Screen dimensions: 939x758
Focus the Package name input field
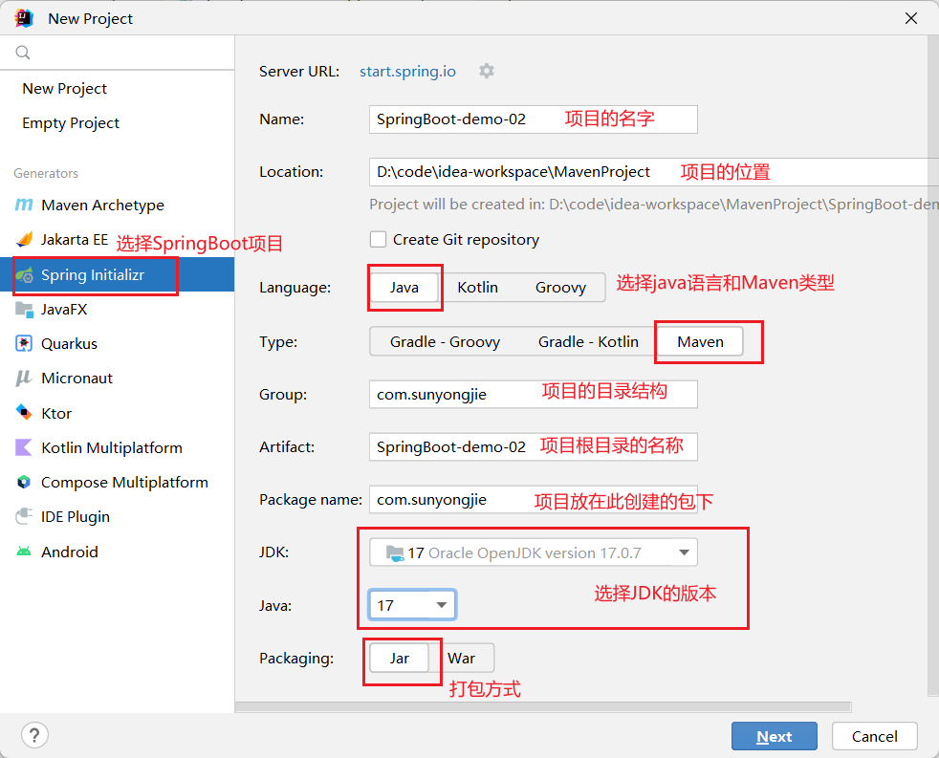coord(533,499)
